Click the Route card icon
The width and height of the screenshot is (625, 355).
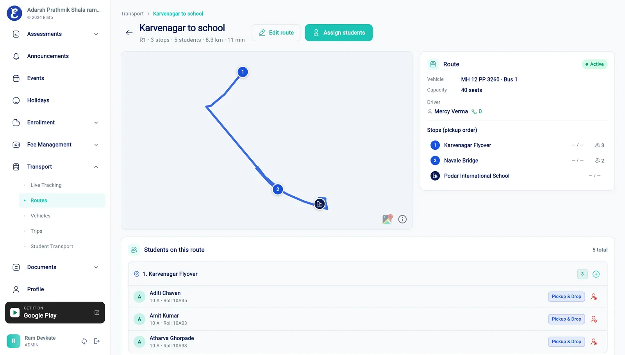pos(433,65)
